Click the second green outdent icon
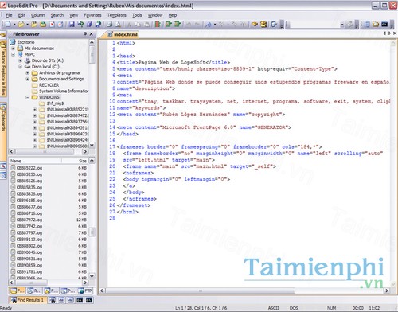The width and height of the screenshot is (398, 312). 178,25
